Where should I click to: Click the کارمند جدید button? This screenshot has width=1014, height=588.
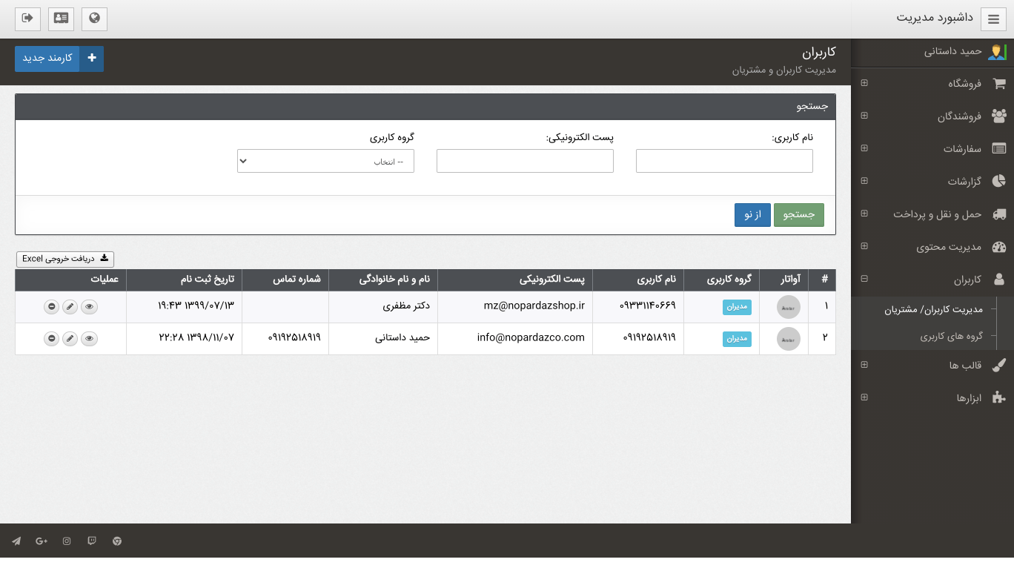click(59, 59)
